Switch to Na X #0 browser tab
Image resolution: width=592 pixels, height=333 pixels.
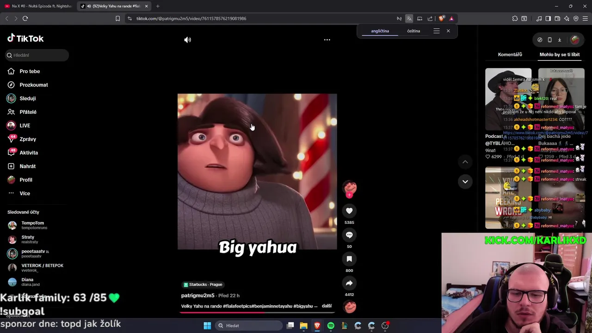click(x=38, y=6)
